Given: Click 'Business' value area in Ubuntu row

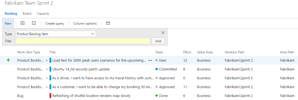Looking at the screenshot, I should (204, 69).
